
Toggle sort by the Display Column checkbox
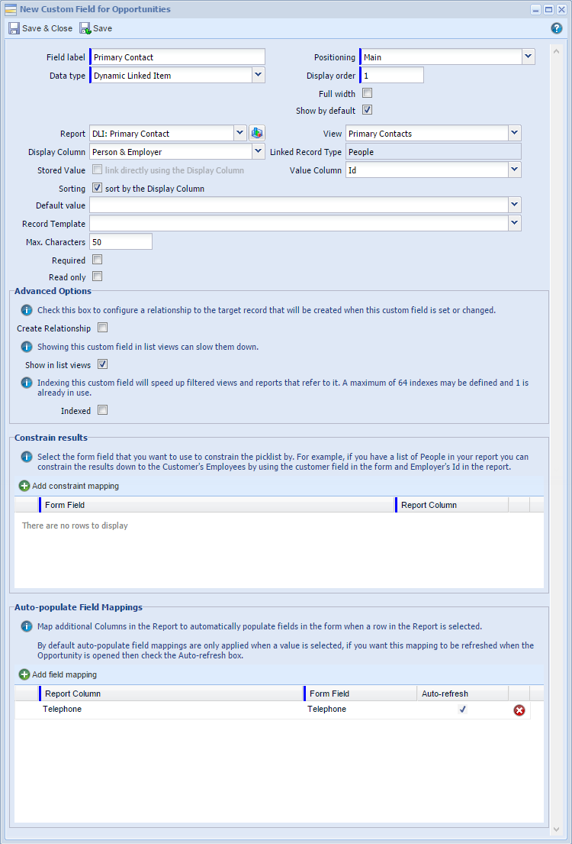coord(98,189)
